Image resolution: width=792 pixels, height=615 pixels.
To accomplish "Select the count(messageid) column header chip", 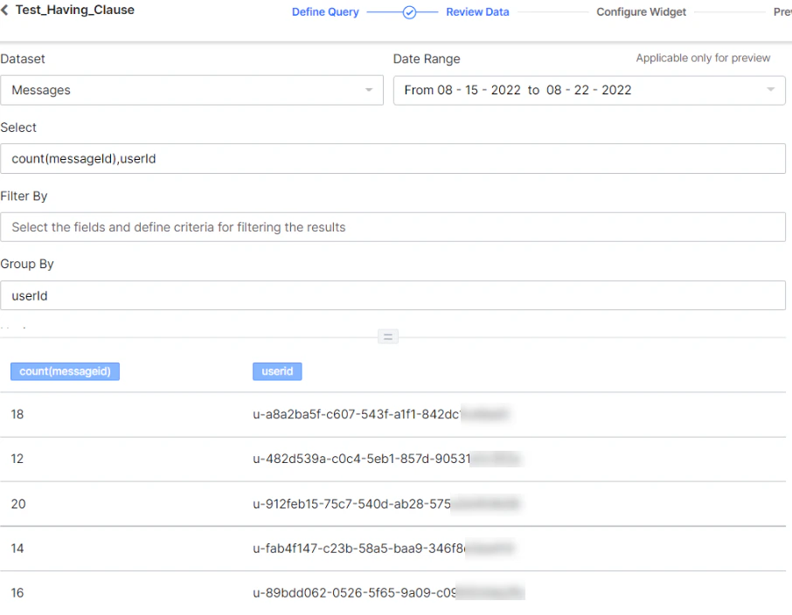I will coord(65,370).
